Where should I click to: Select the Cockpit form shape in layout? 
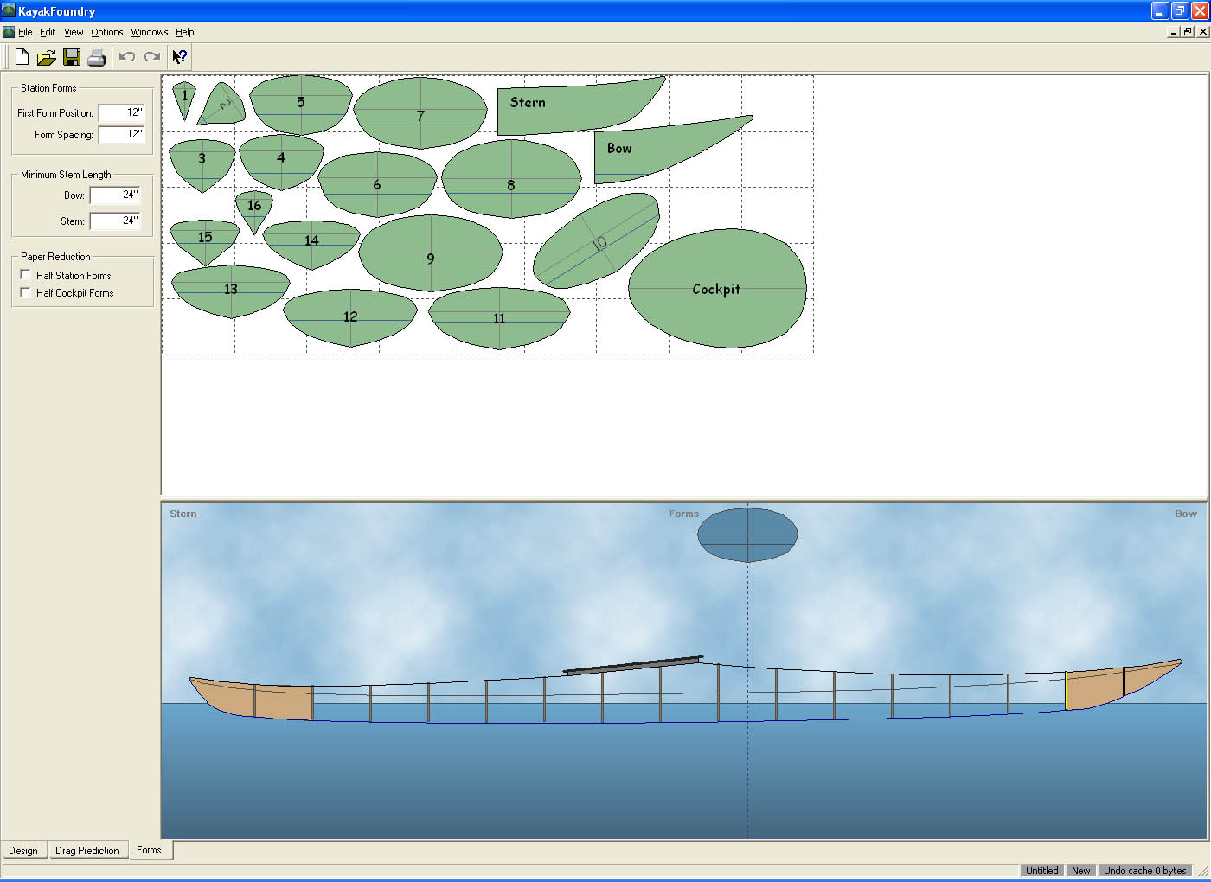pos(717,289)
